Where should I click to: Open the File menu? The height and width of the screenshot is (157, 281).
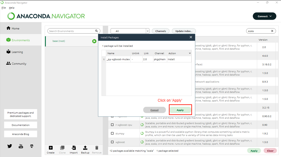(4, 8)
